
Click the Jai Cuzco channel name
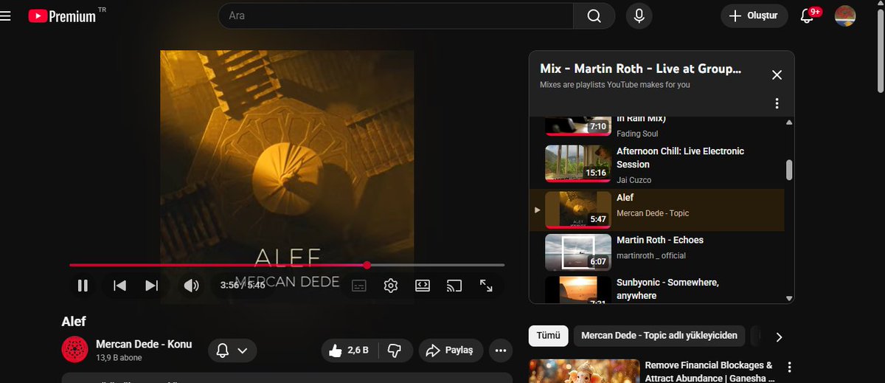(634, 180)
